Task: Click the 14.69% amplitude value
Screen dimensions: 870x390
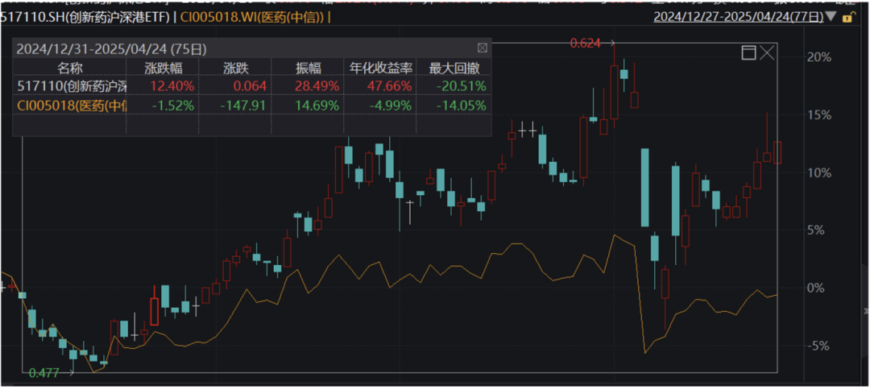Action: (x=318, y=106)
